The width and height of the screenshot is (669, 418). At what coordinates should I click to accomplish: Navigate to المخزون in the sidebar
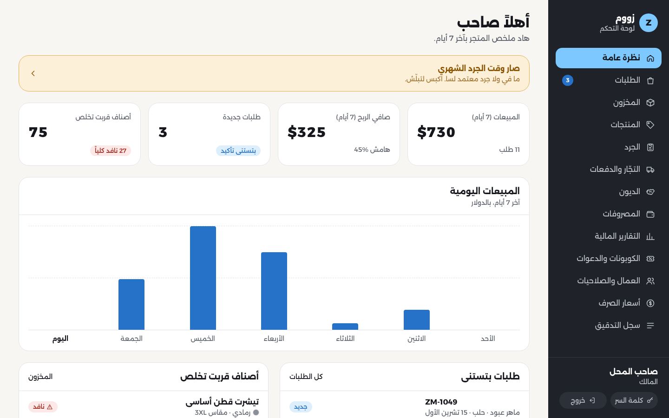pyautogui.click(x=609, y=103)
